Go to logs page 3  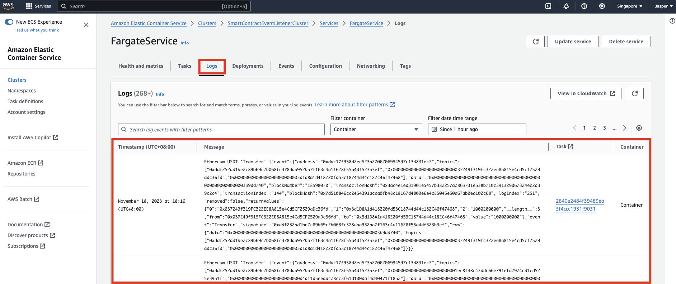605,128
